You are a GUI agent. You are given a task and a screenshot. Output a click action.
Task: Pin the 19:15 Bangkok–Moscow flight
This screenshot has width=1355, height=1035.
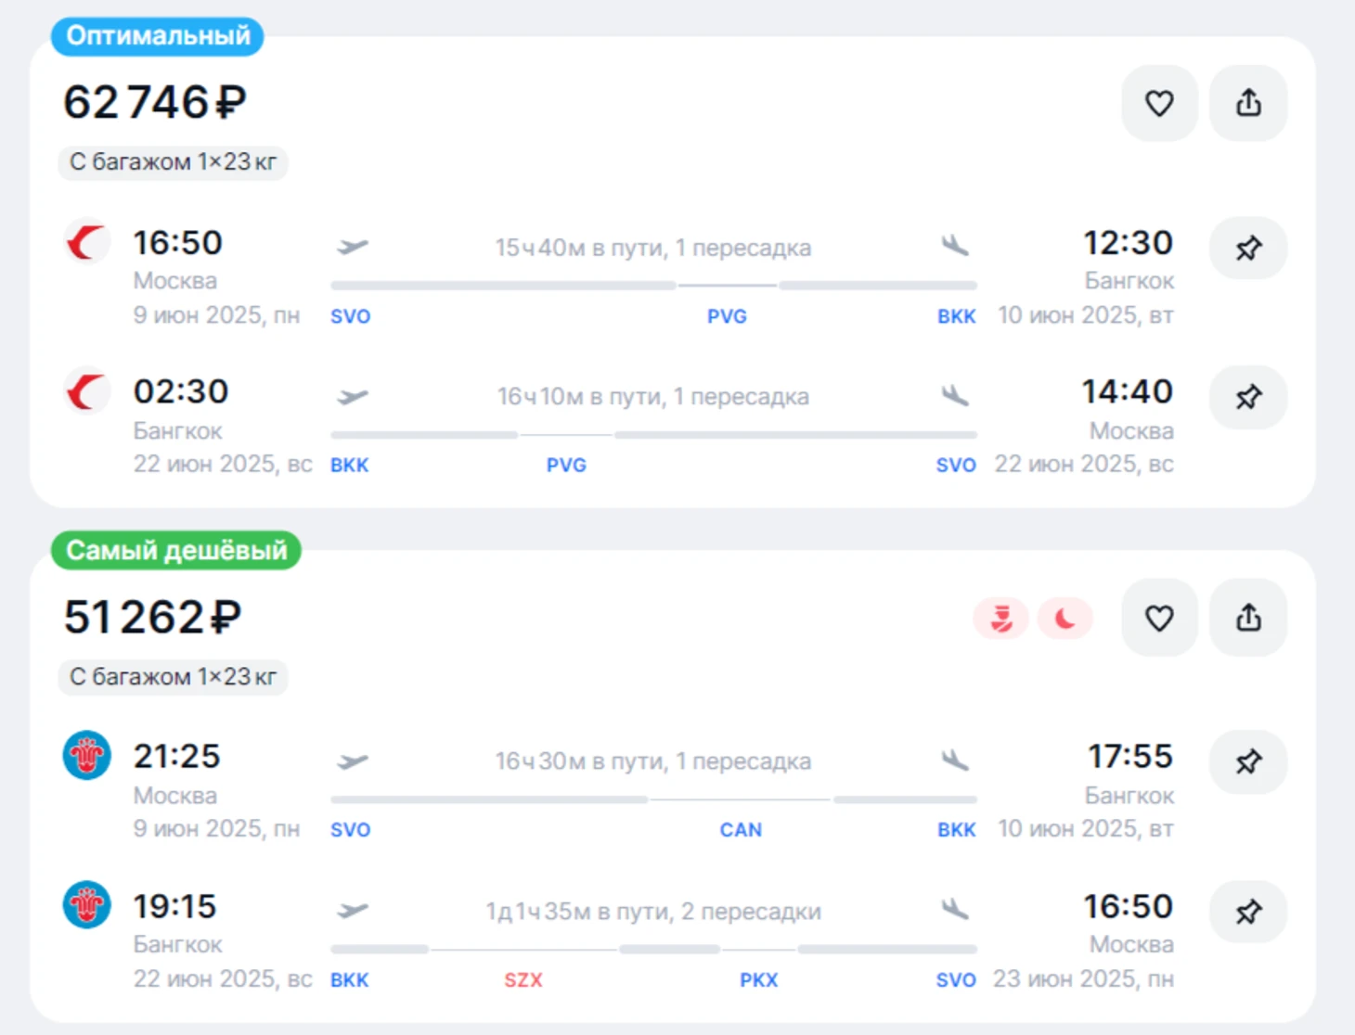[1248, 912]
